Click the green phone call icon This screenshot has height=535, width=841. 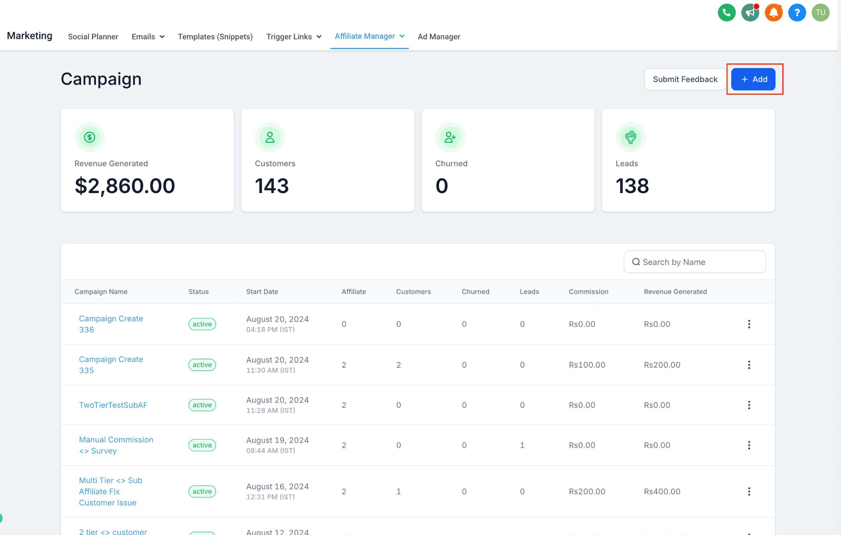point(727,13)
